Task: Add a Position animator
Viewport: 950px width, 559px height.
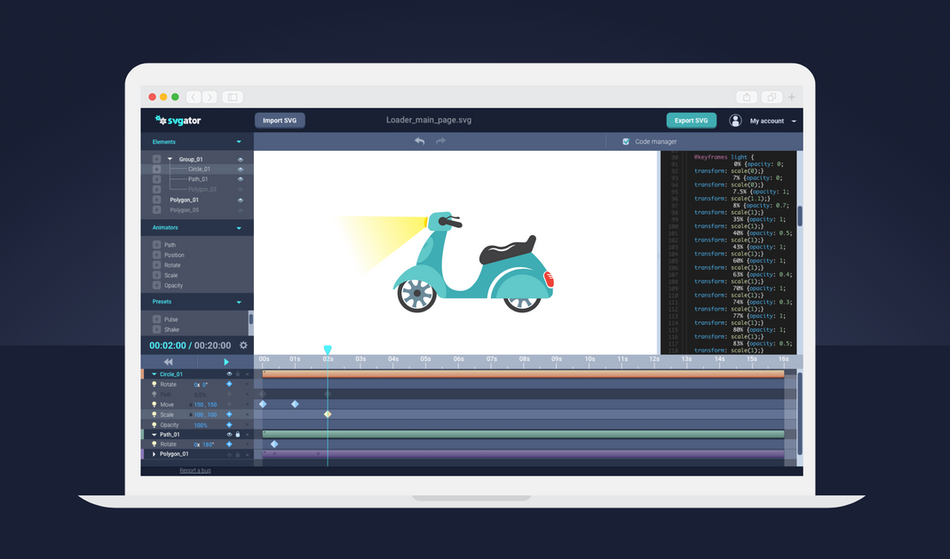Action: coord(170,255)
